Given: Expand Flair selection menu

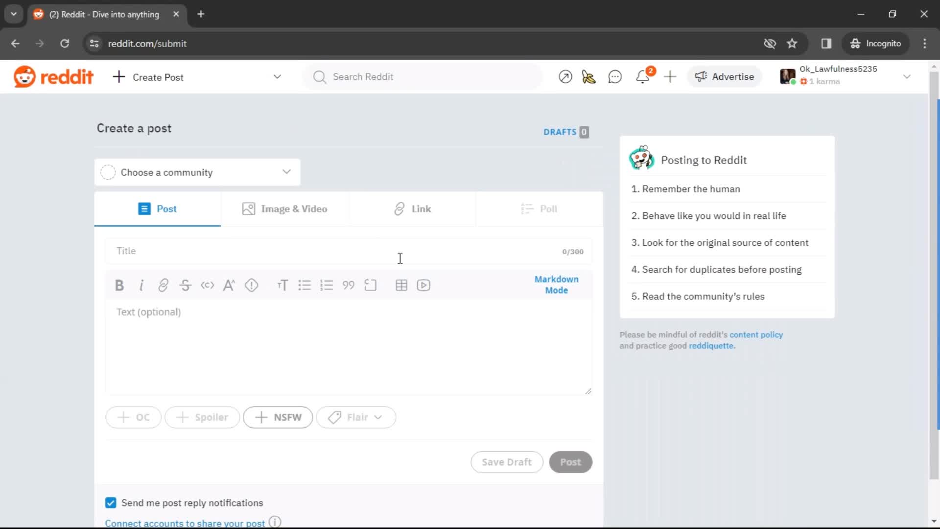Looking at the screenshot, I should click(x=356, y=417).
